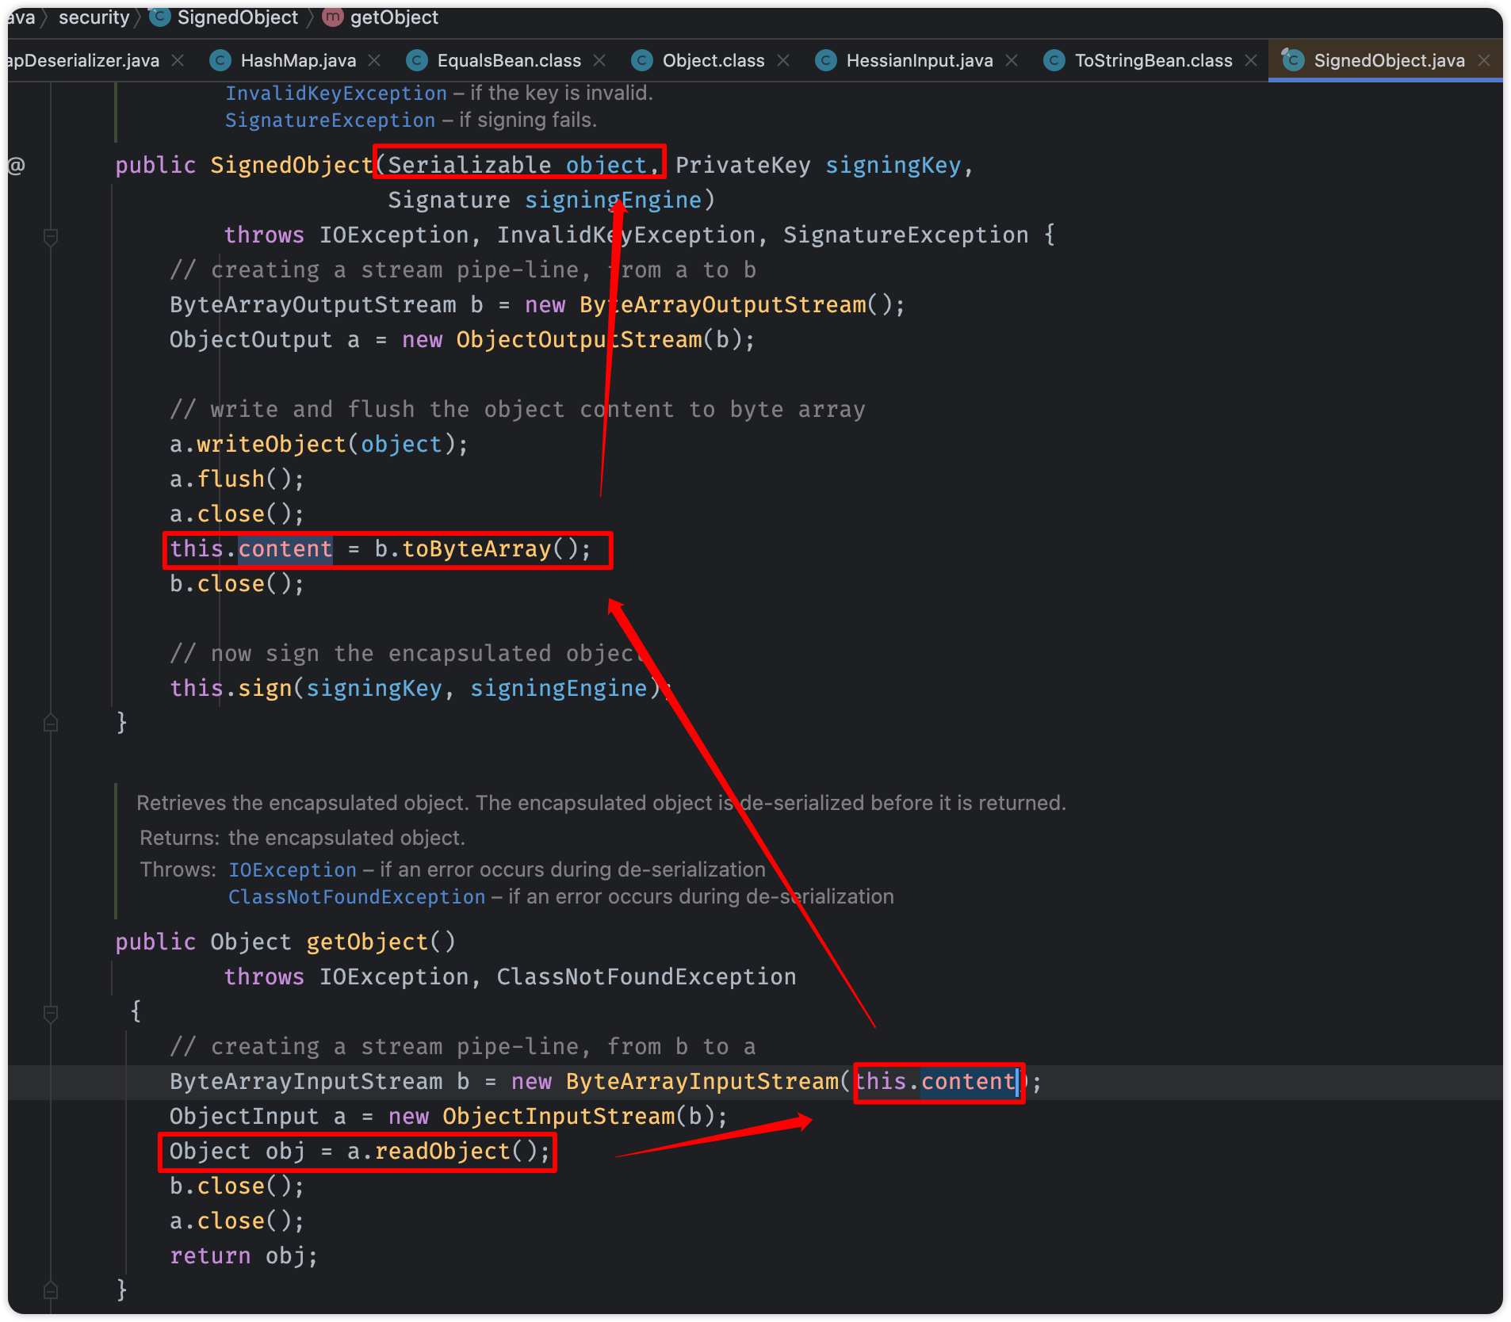Open the SignatureException doc link
Viewport: 1511px width, 1322px height.
point(330,120)
